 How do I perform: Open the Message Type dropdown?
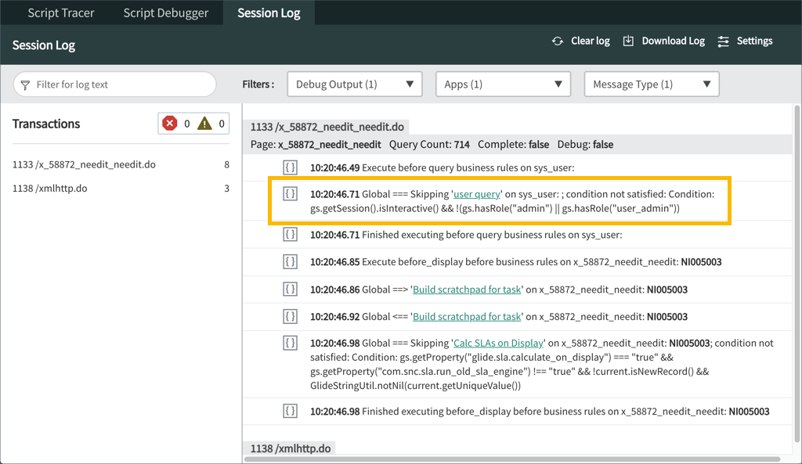(x=651, y=84)
